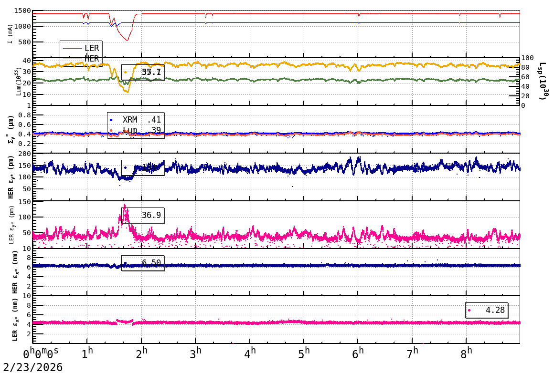Click the 8h time axis tick label
Screen dimensions: 554x373
pyautogui.click(x=467, y=353)
